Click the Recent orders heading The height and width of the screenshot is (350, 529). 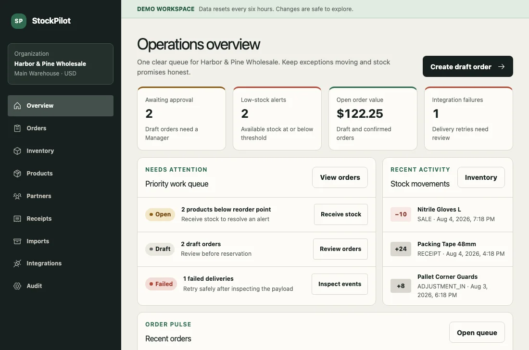(168, 339)
